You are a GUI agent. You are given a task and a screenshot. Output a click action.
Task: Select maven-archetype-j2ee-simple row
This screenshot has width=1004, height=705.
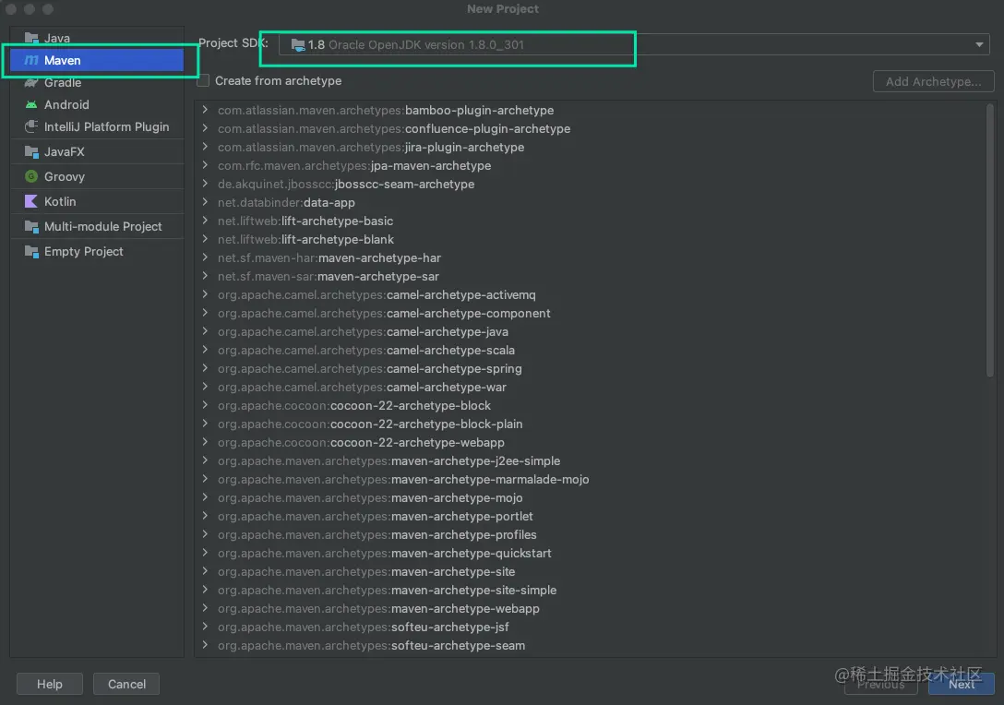click(589, 460)
